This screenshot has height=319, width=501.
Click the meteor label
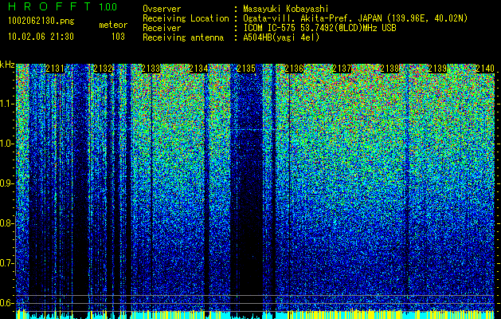coord(113,25)
